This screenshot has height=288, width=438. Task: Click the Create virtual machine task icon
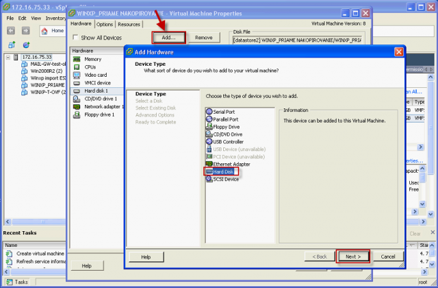click(9, 254)
